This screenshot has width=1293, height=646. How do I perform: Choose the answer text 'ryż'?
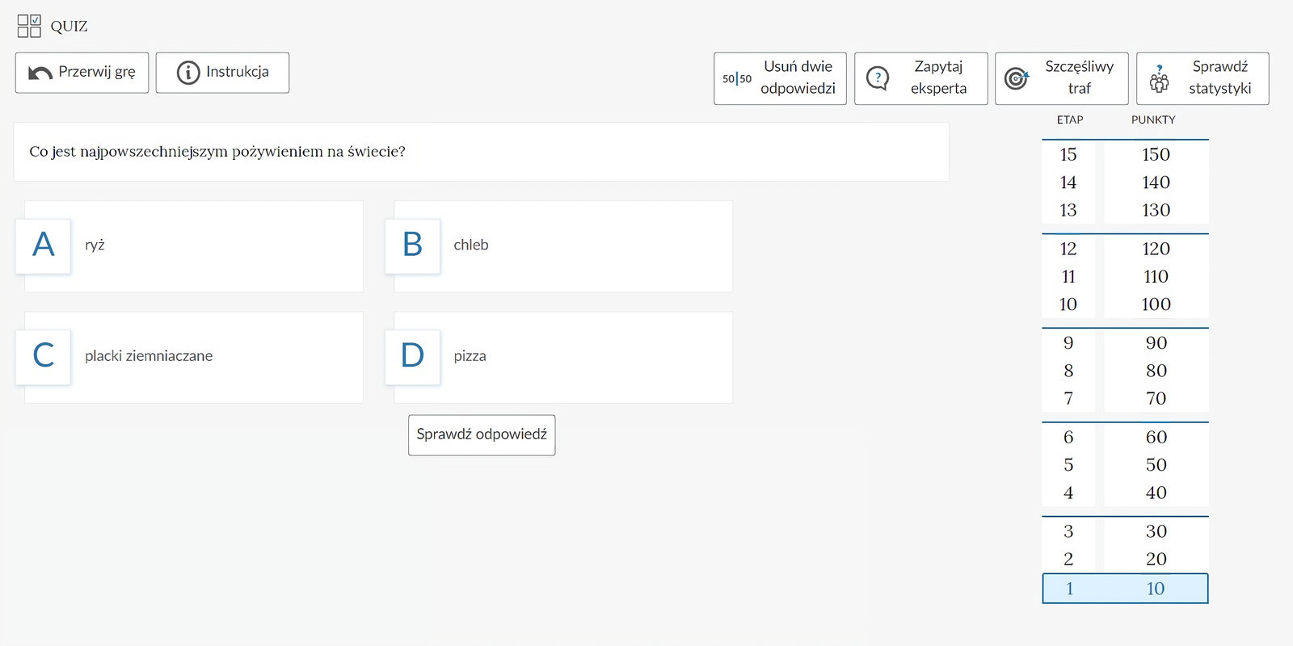(95, 245)
